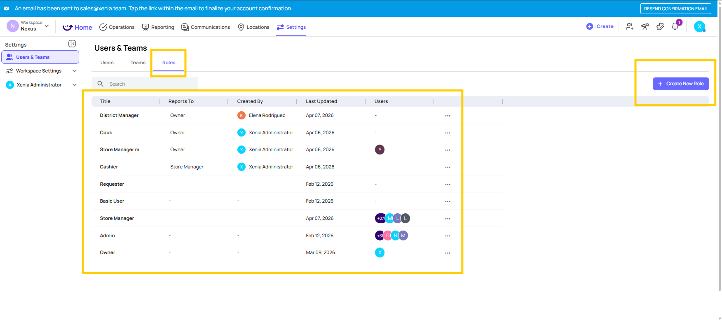Image resolution: width=722 pixels, height=320 pixels.
Task: Collapse the Settings sidebar panel icon
Action: (x=72, y=44)
